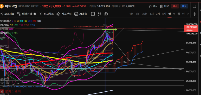Switch to the 1시 timeframe

pos(152,14)
